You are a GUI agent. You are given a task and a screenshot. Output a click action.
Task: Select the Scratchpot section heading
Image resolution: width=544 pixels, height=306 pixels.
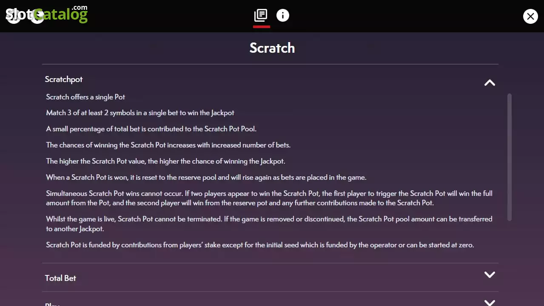coord(64,79)
